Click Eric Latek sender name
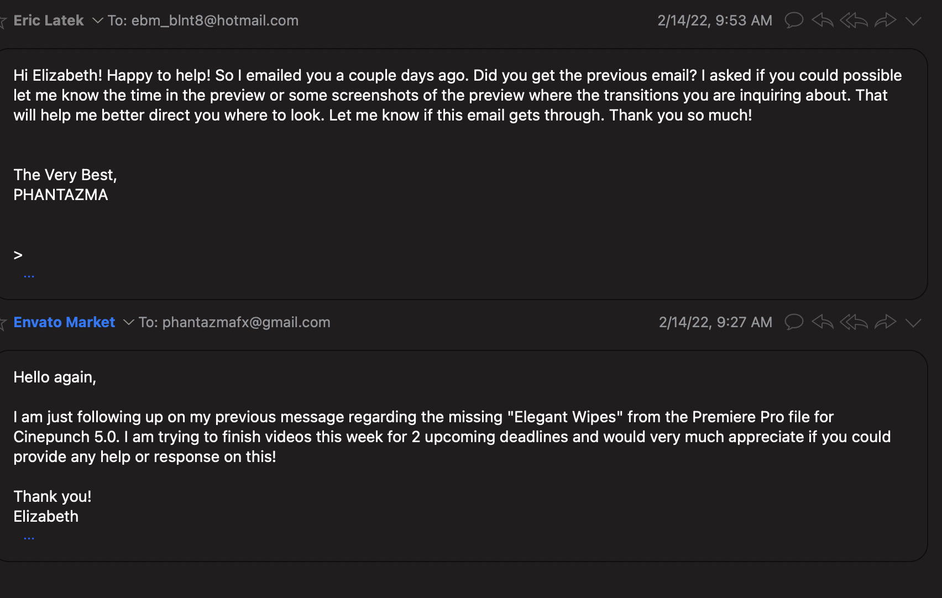This screenshot has height=598, width=942. coord(49,20)
